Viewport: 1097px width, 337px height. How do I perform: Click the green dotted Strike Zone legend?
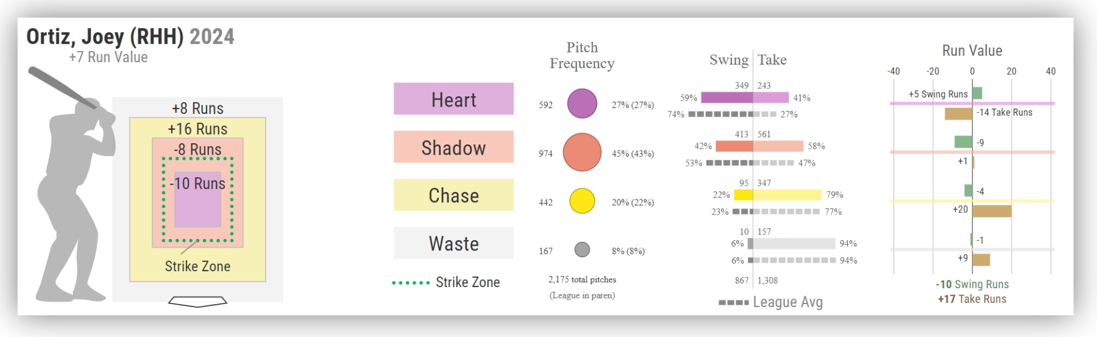tap(446, 282)
